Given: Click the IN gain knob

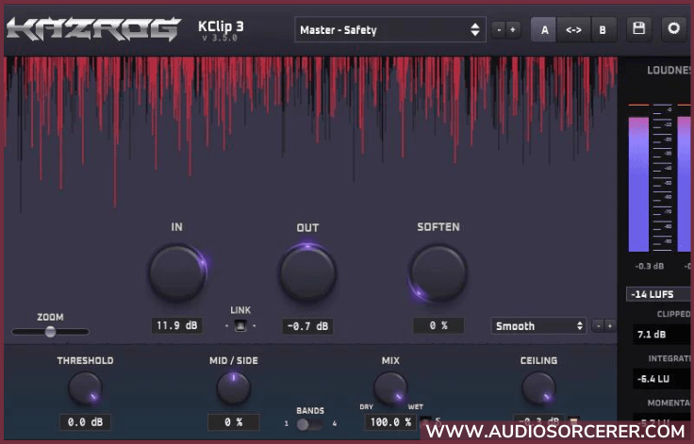Looking at the screenshot, I should pos(177,272).
